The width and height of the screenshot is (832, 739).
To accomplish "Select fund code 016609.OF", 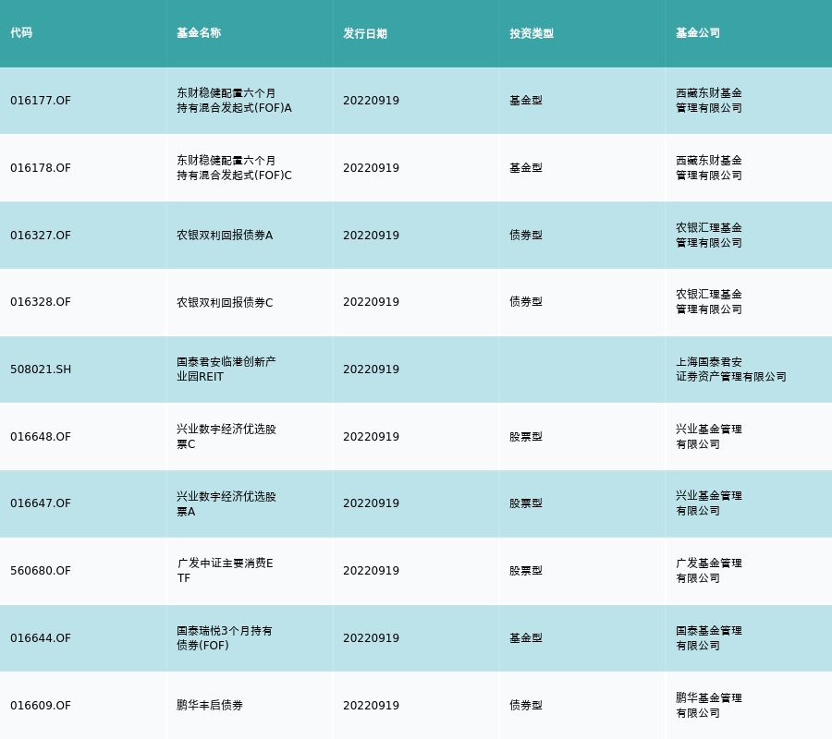I will 41,705.
